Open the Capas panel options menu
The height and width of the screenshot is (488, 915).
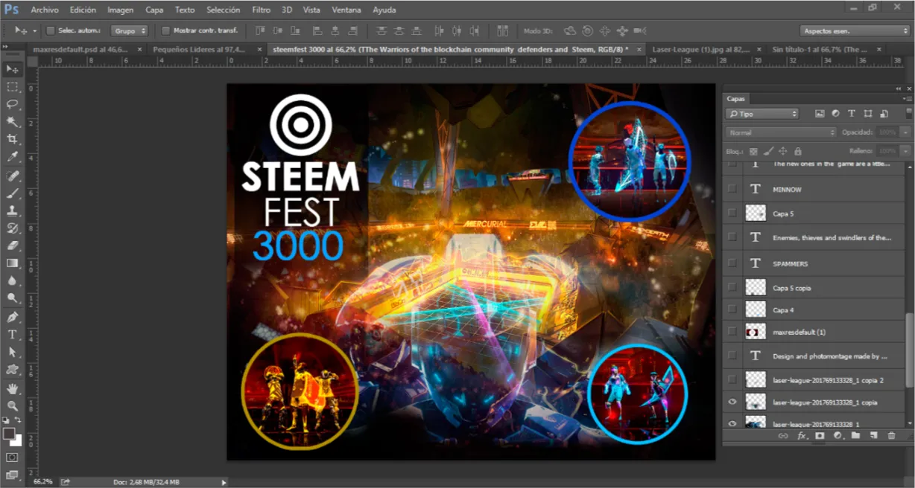907,98
